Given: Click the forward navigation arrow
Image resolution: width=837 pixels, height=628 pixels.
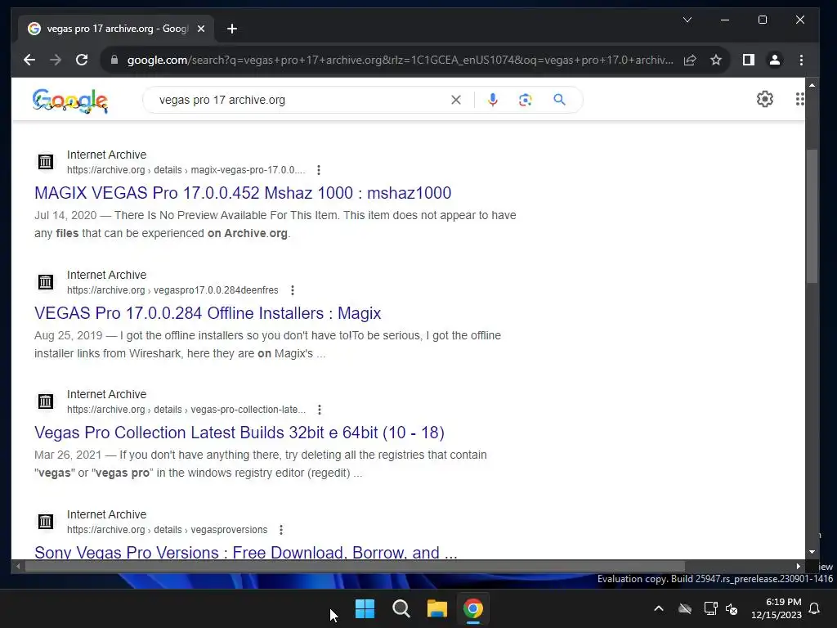Looking at the screenshot, I should [x=56, y=60].
